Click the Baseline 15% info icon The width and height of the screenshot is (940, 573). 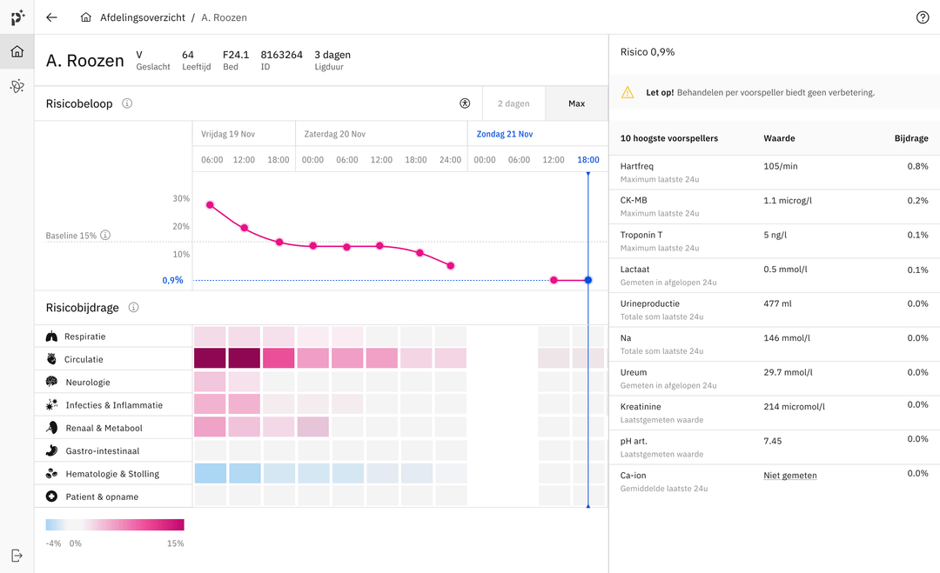point(105,235)
